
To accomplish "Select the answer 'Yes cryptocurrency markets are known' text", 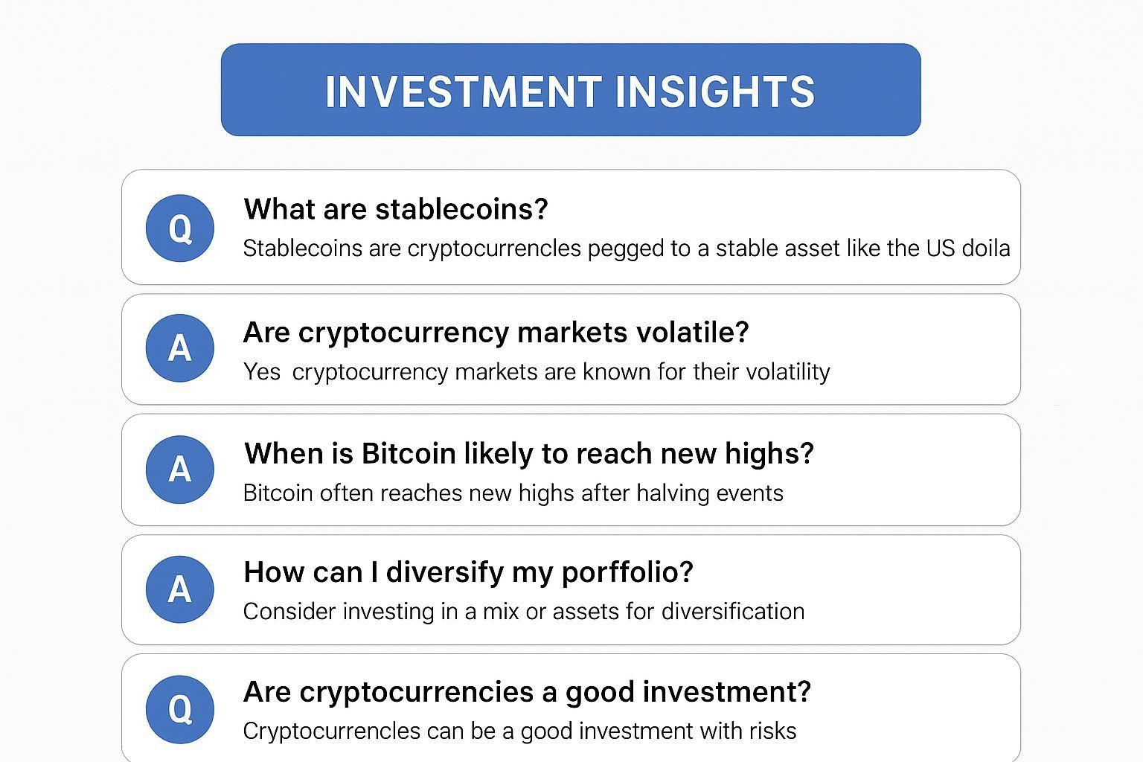I will point(536,371).
